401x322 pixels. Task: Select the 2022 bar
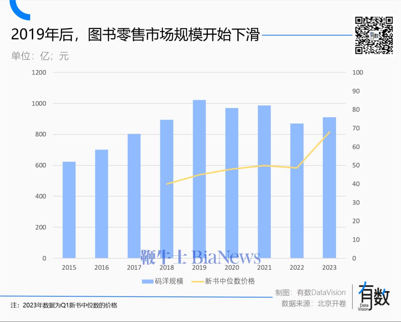pyautogui.click(x=297, y=191)
